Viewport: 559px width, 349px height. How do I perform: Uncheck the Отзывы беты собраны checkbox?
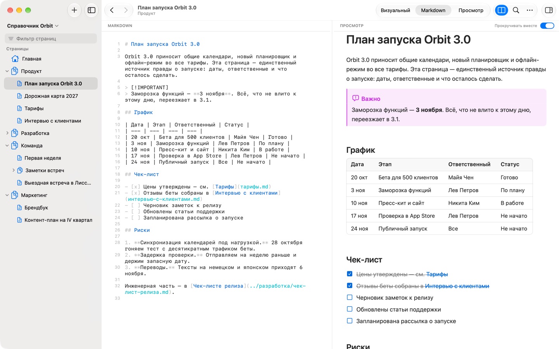click(349, 286)
